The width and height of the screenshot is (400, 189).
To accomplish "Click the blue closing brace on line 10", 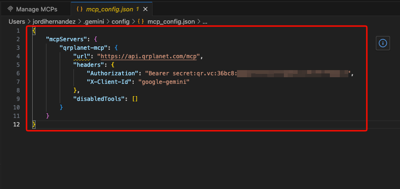I will [x=61, y=108].
